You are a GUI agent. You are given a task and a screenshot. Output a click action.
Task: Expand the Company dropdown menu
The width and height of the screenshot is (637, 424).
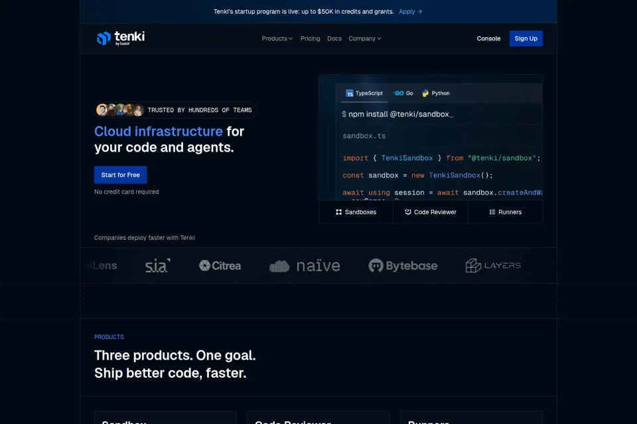pos(364,38)
